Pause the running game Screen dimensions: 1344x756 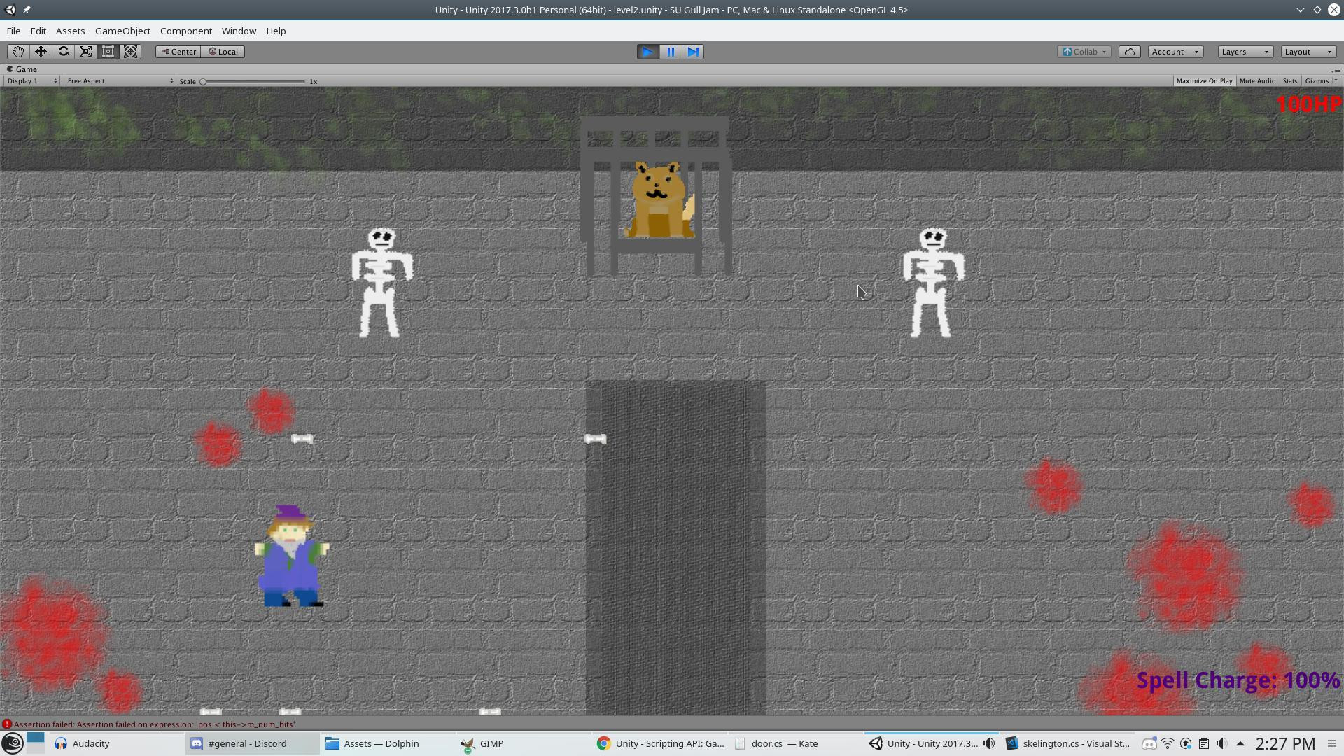click(670, 52)
